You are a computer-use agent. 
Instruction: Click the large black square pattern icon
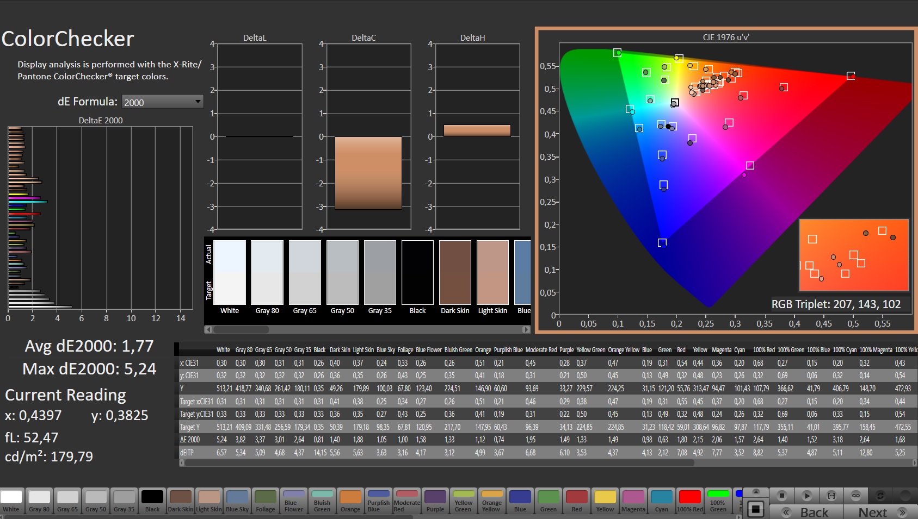756,510
